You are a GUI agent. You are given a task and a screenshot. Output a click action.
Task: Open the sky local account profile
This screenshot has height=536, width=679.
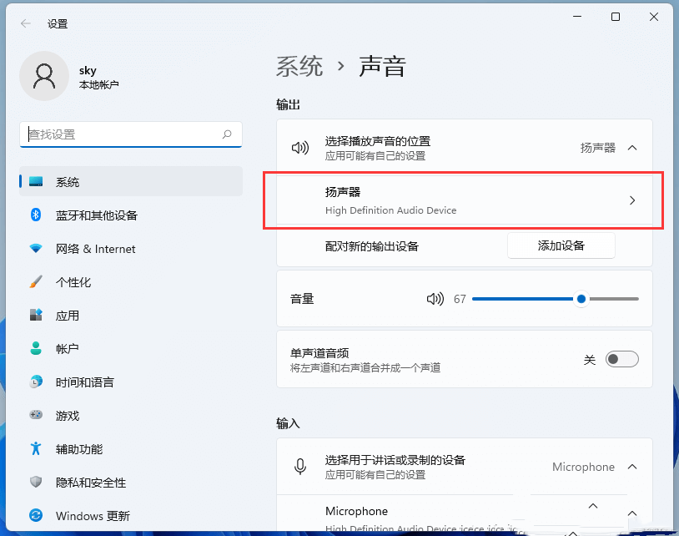88,75
